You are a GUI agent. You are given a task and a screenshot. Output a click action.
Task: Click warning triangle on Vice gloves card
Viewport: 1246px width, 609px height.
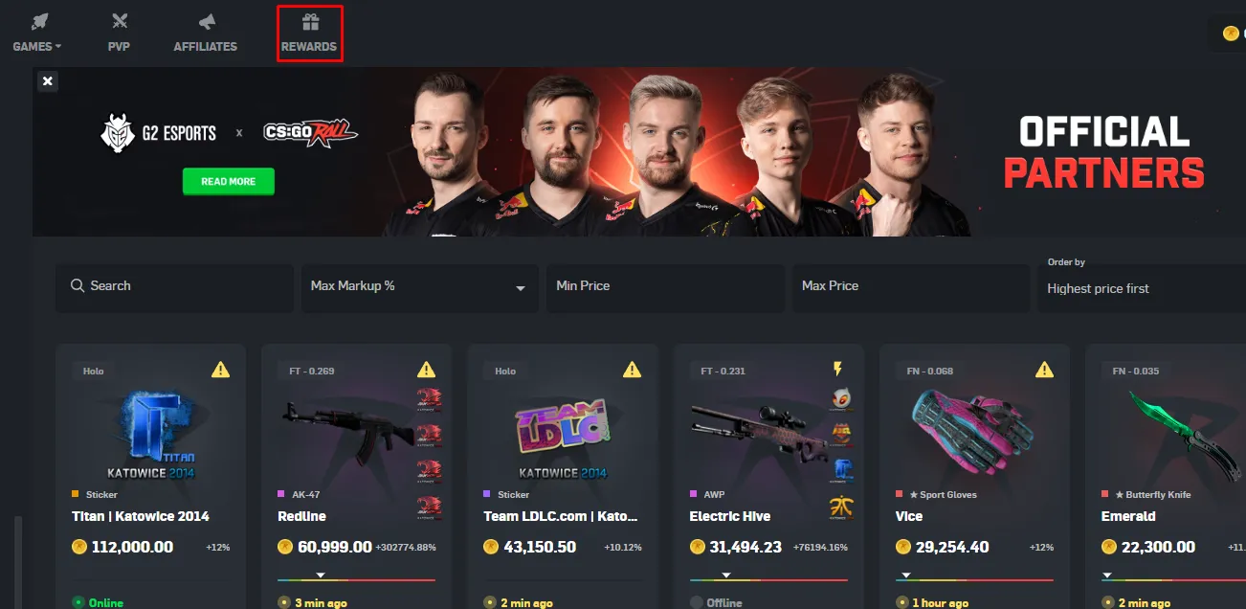tap(1044, 370)
